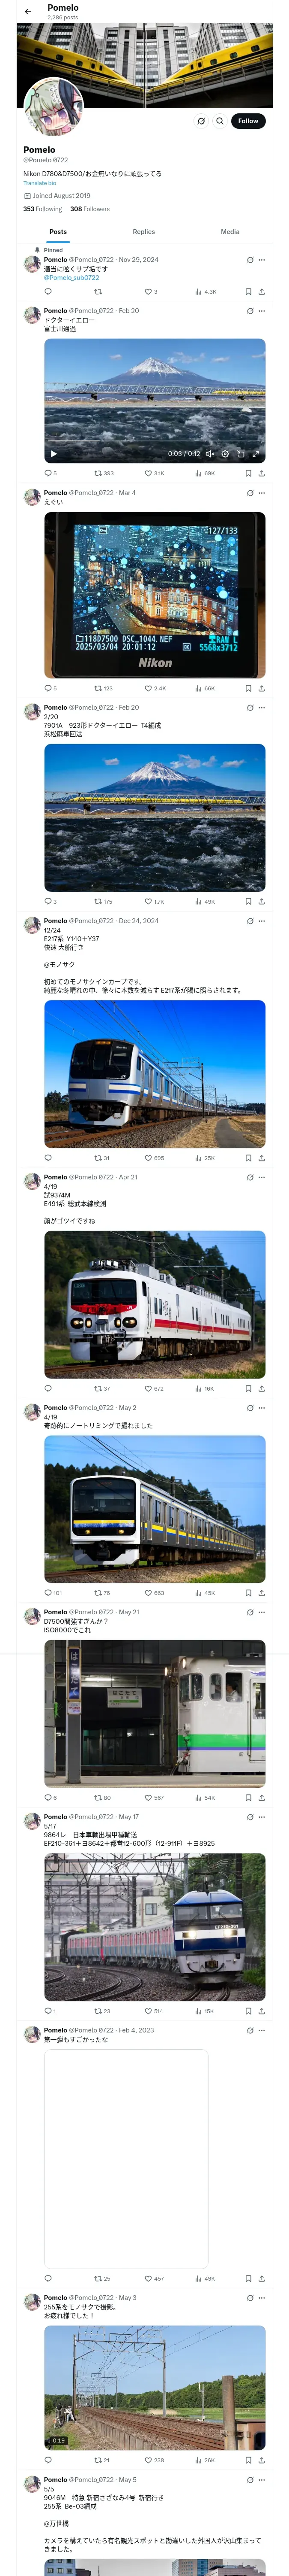Toggle fullscreen on the Mt. Fuji video
Image resolution: width=289 pixels, height=2576 pixels.
click(255, 454)
